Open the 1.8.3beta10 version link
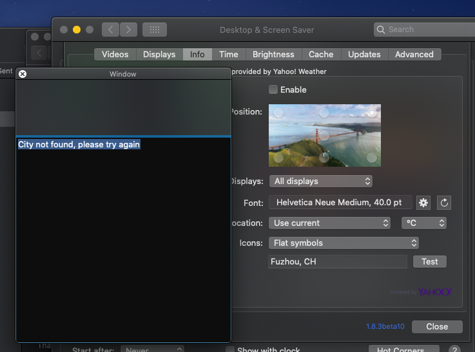475x352 pixels. 385,327
